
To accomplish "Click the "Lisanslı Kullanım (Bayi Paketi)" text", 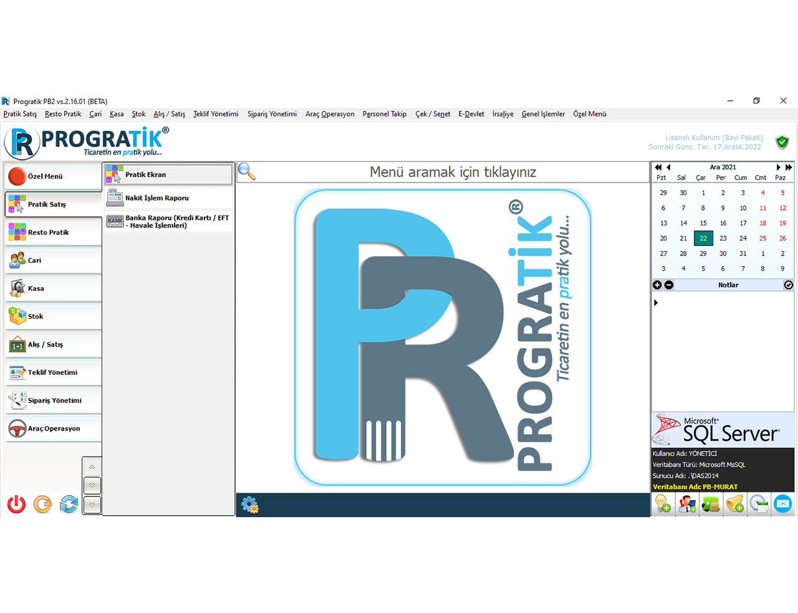I will 714,138.
